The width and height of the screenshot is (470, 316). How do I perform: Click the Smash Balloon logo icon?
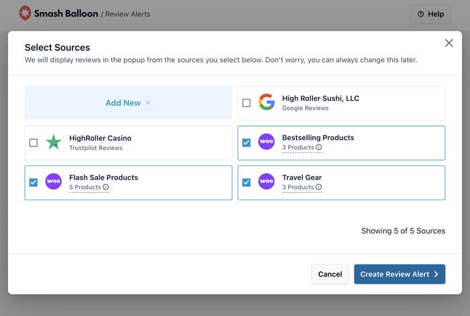pos(25,13)
